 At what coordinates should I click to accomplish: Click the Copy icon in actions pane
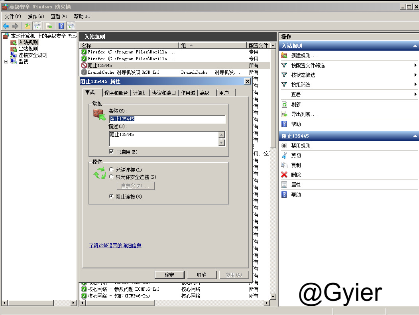pyautogui.click(x=284, y=165)
